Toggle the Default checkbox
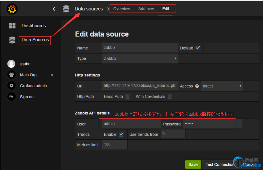Viewport: 263px width, 170px height. pos(198,48)
